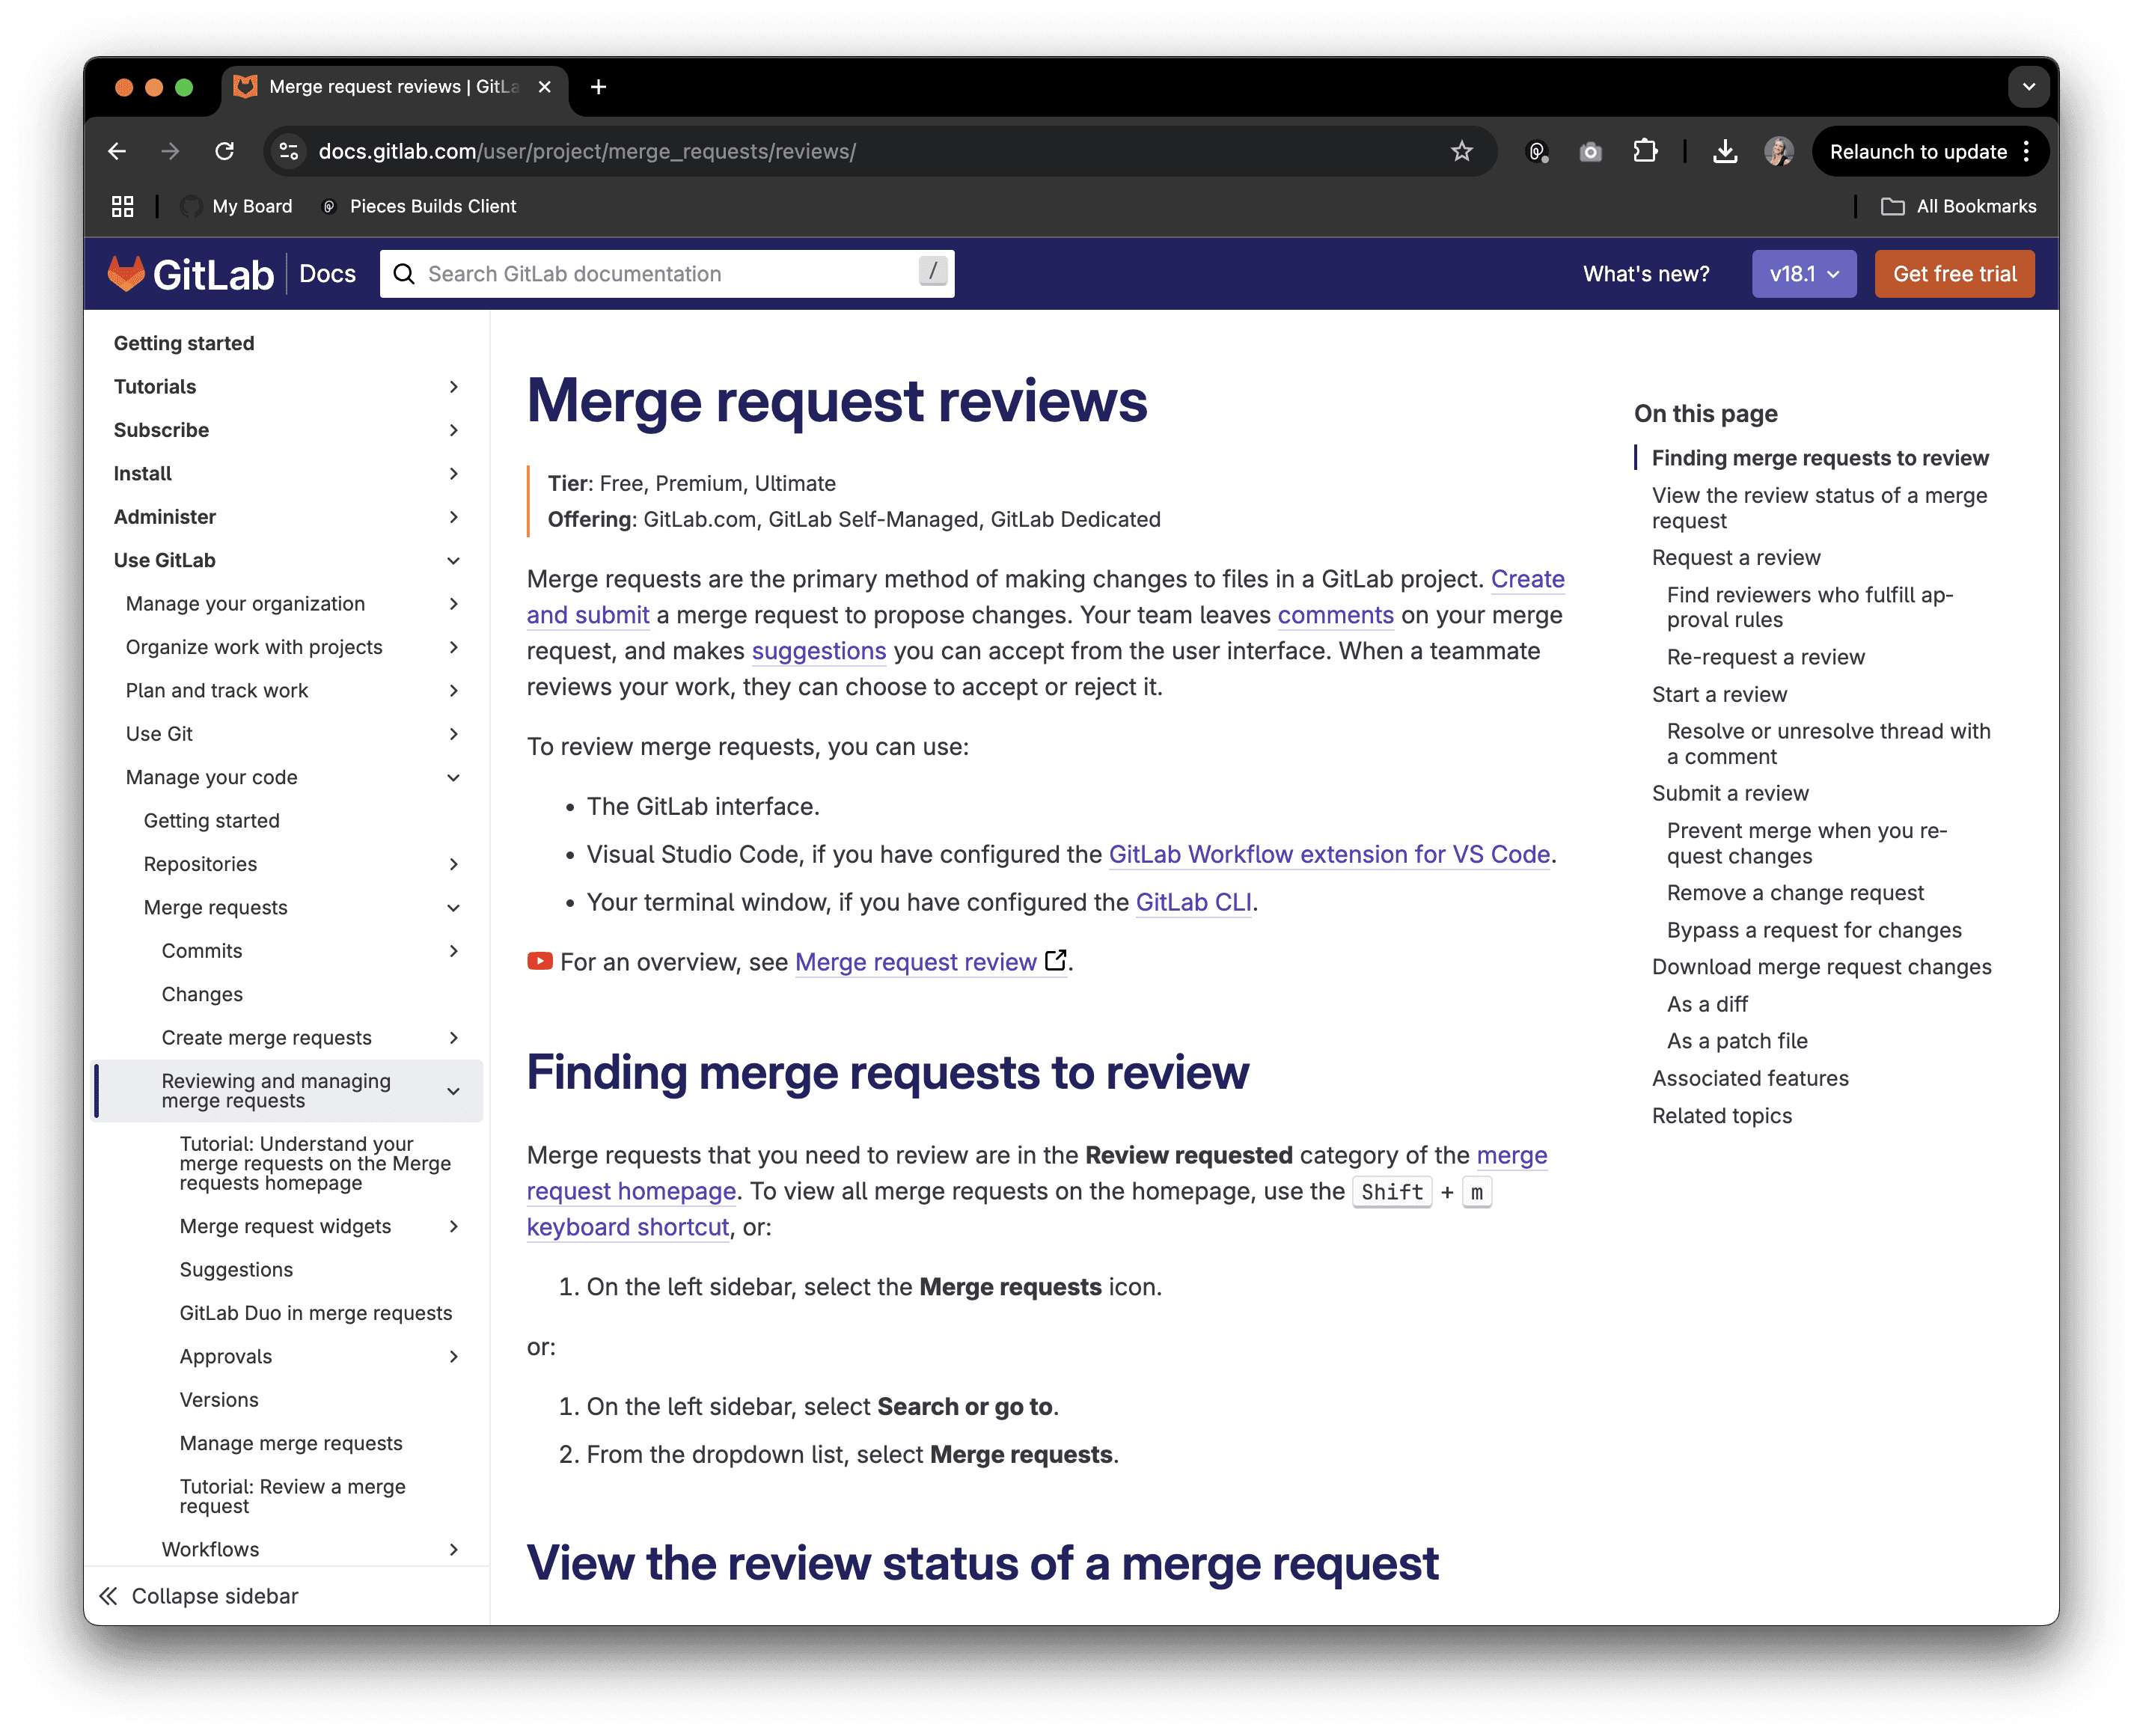Open the All Bookmarks folder
The image size is (2143, 1736).
(1958, 206)
